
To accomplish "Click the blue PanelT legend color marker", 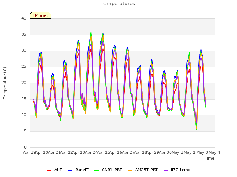I will (70, 170).
